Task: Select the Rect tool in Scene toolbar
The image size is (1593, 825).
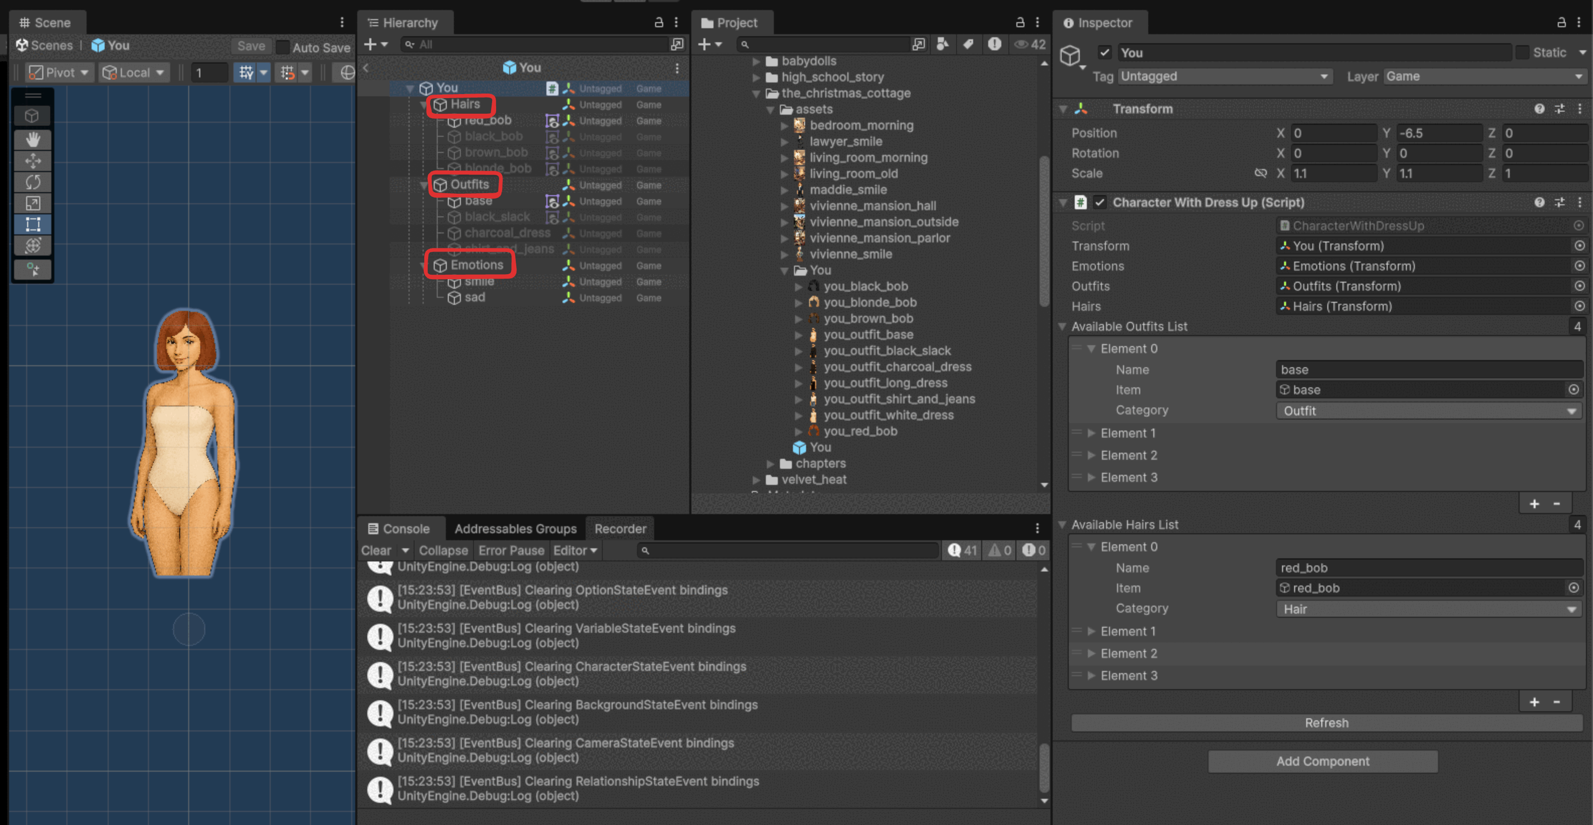Action: click(33, 224)
